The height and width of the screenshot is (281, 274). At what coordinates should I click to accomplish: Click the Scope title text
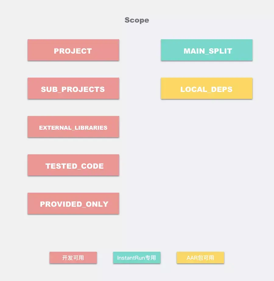[x=137, y=20]
